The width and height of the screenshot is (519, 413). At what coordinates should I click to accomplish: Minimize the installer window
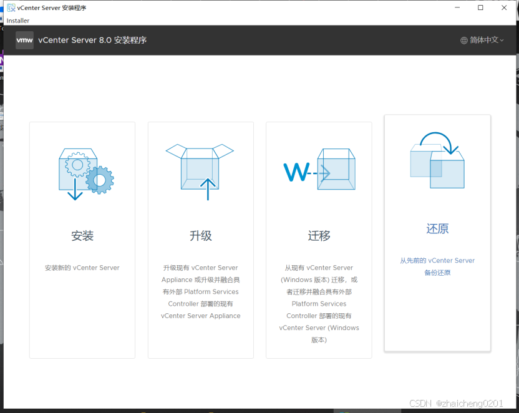(457, 7)
